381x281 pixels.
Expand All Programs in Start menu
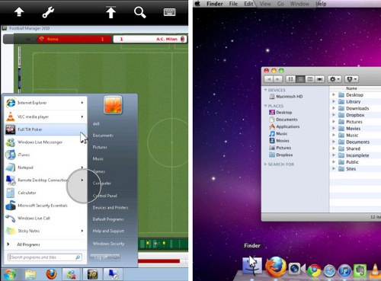[x=46, y=244]
